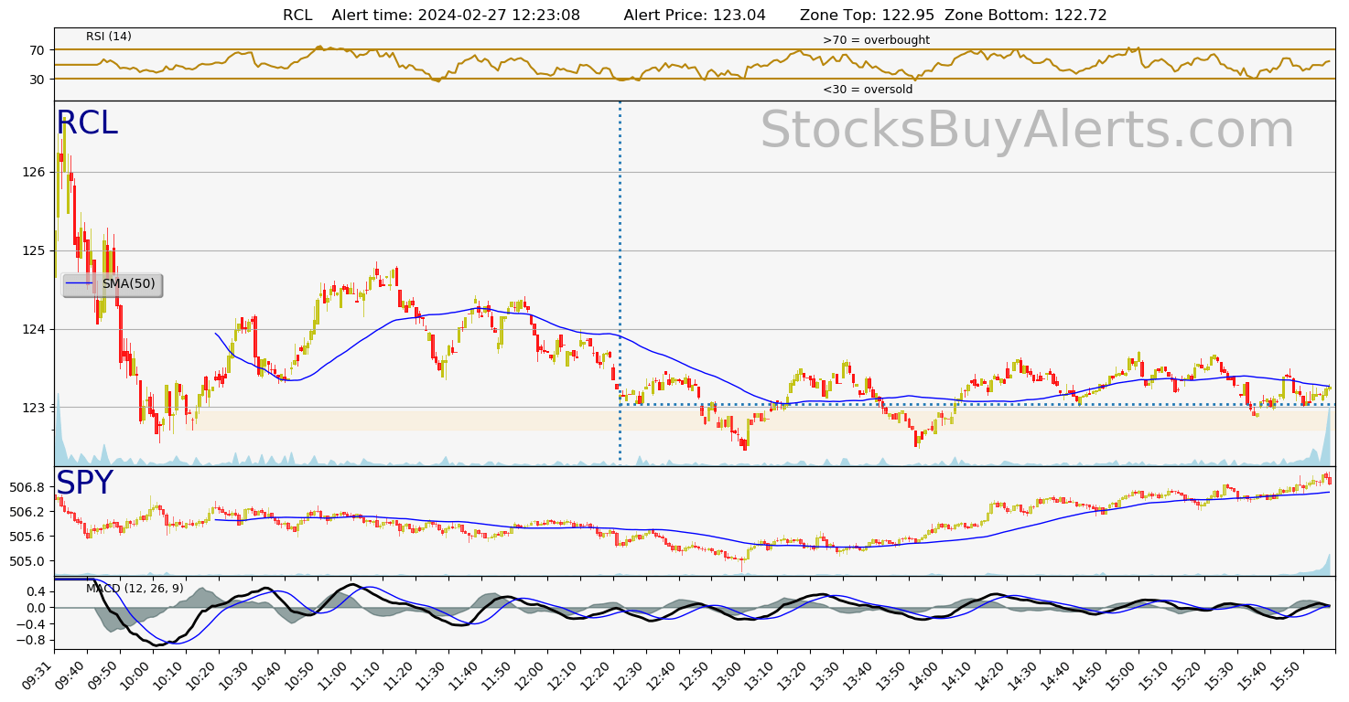Click 'Alert Price: 123.04' in title
Viewport: 1349px width, 702px height.
pos(695,15)
